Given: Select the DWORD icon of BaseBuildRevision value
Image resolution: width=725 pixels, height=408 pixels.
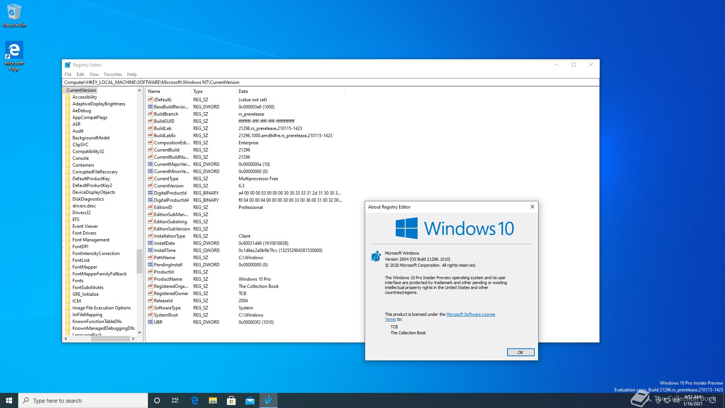Looking at the screenshot, I should coord(150,107).
